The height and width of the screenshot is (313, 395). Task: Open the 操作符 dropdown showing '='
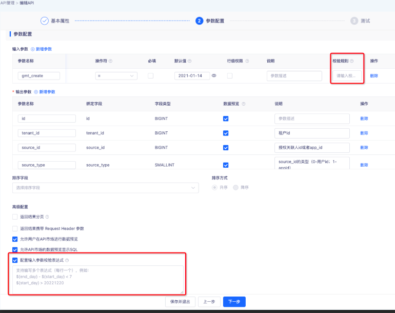click(x=116, y=75)
